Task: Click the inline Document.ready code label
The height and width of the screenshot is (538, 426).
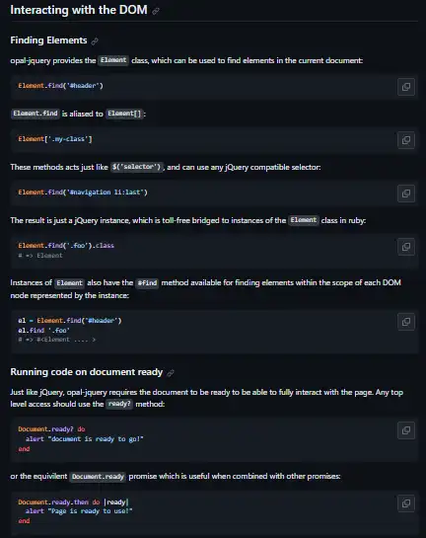Action: 98,477
